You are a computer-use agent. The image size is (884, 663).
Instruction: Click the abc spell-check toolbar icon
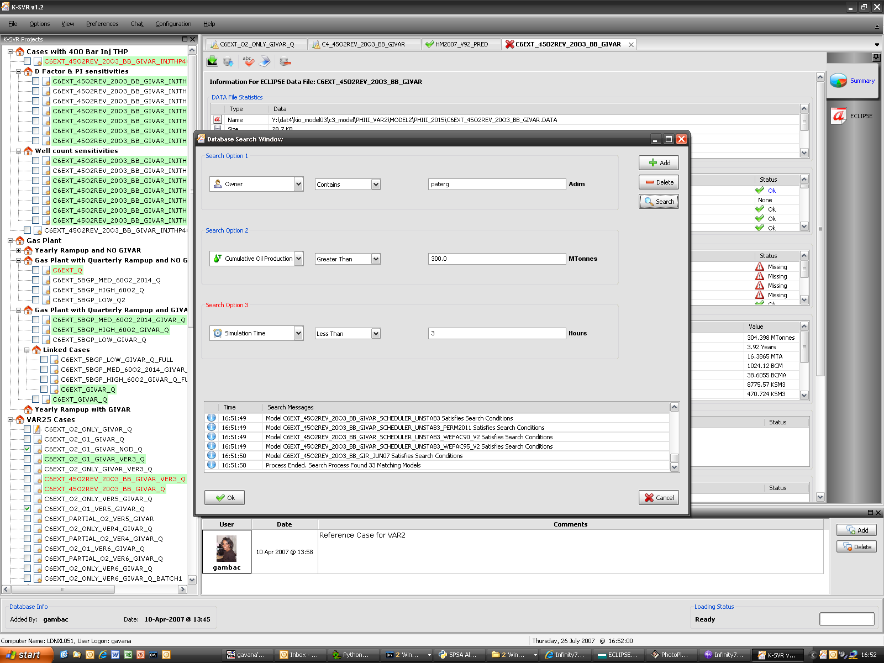(248, 62)
